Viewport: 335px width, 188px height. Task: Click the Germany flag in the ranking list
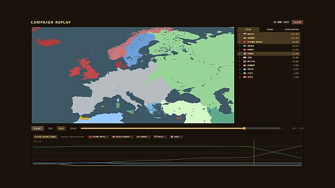245,38
